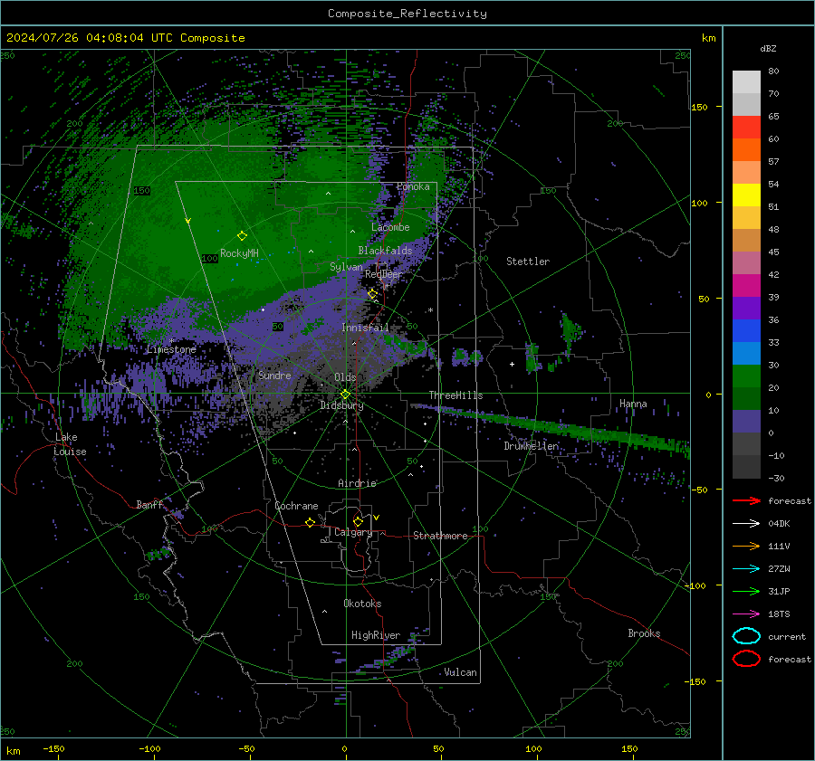Click the yellow diamond marker below RedDeer
This screenshot has height=761, width=815.
pyautogui.click(x=372, y=294)
